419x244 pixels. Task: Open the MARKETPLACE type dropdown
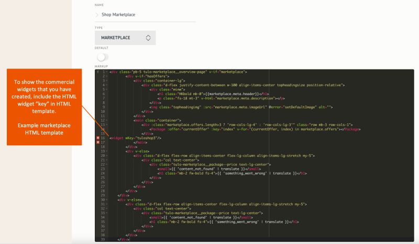[x=125, y=38]
